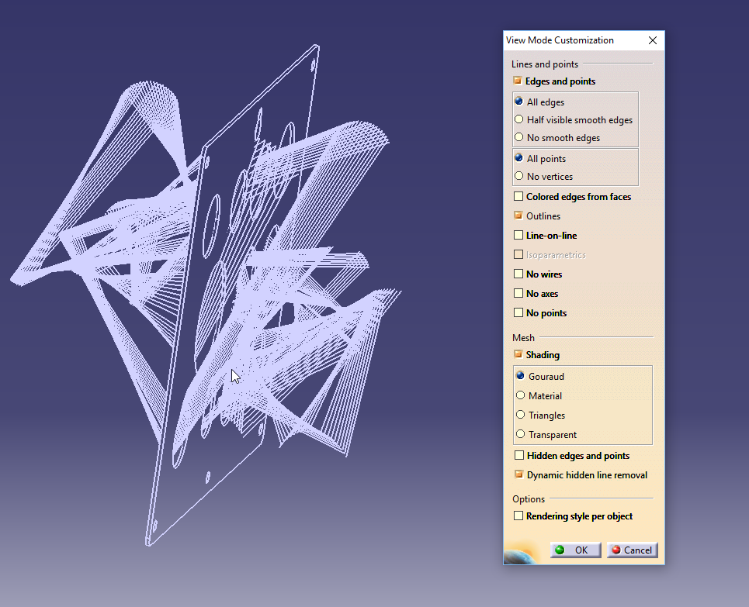This screenshot has width=749, height=607.
Task: Enable Rendering style per object
Action: (x=518, y=516)
